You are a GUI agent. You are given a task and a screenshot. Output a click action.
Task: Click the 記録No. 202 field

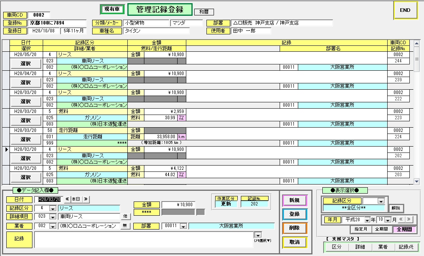click(x=254, y=204)
